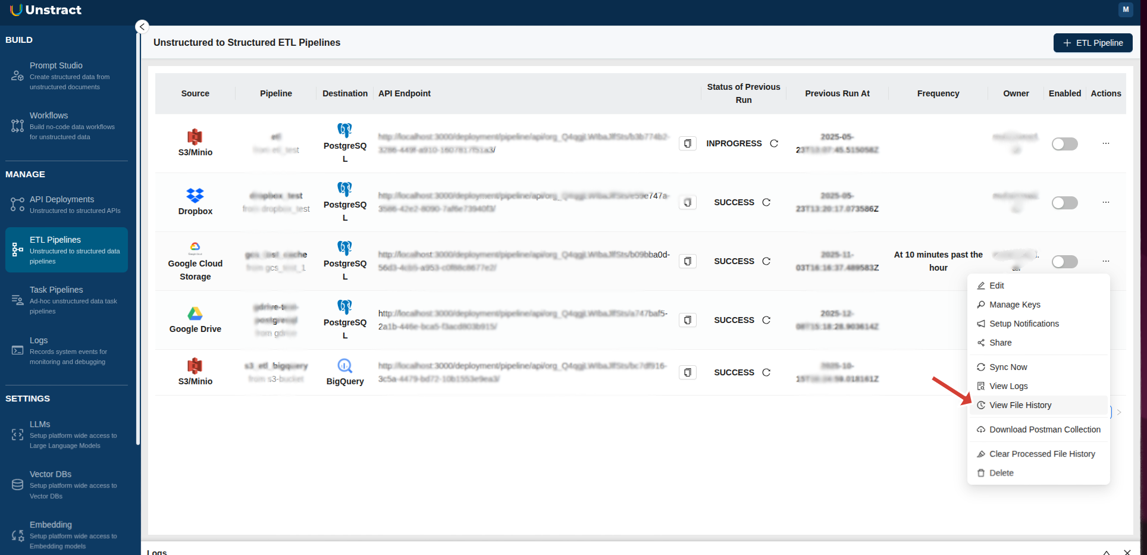The width and height of the screenshot is (1147, 555).
Task: Select Download Postman Collection option
Action: [x=1045, y=429]
